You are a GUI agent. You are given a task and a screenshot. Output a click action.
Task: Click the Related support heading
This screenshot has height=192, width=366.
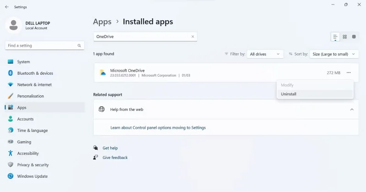pyautogui.click(x=108, y=95)
